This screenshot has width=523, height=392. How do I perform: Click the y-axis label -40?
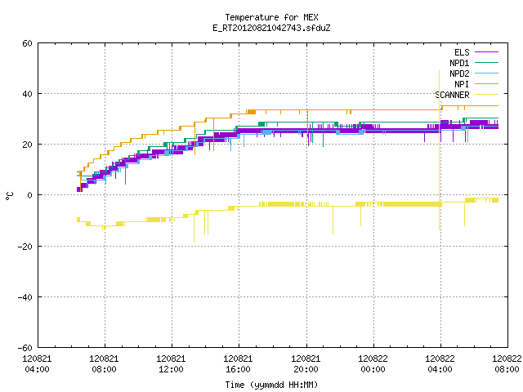(25, 297)
